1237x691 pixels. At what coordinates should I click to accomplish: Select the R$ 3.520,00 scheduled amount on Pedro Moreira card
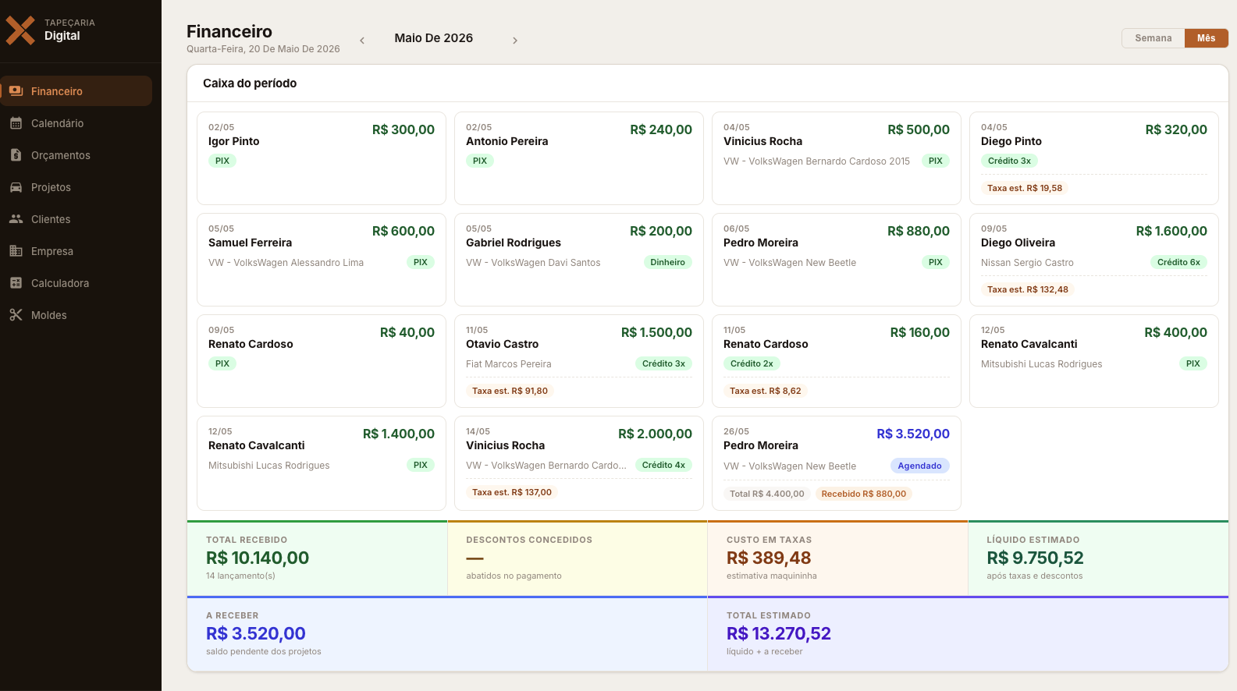(913, 434)
